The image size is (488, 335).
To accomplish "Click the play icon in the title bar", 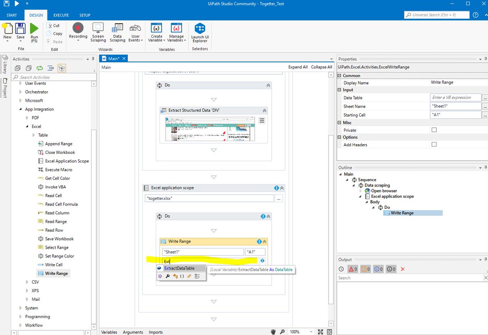I will point(17,4).
